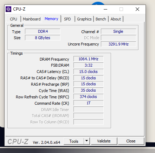
Task: Switch to the Graphics tab
Action: [84, 19]
